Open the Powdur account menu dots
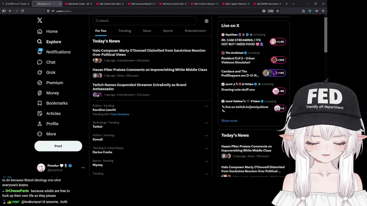 pos(83,168)
